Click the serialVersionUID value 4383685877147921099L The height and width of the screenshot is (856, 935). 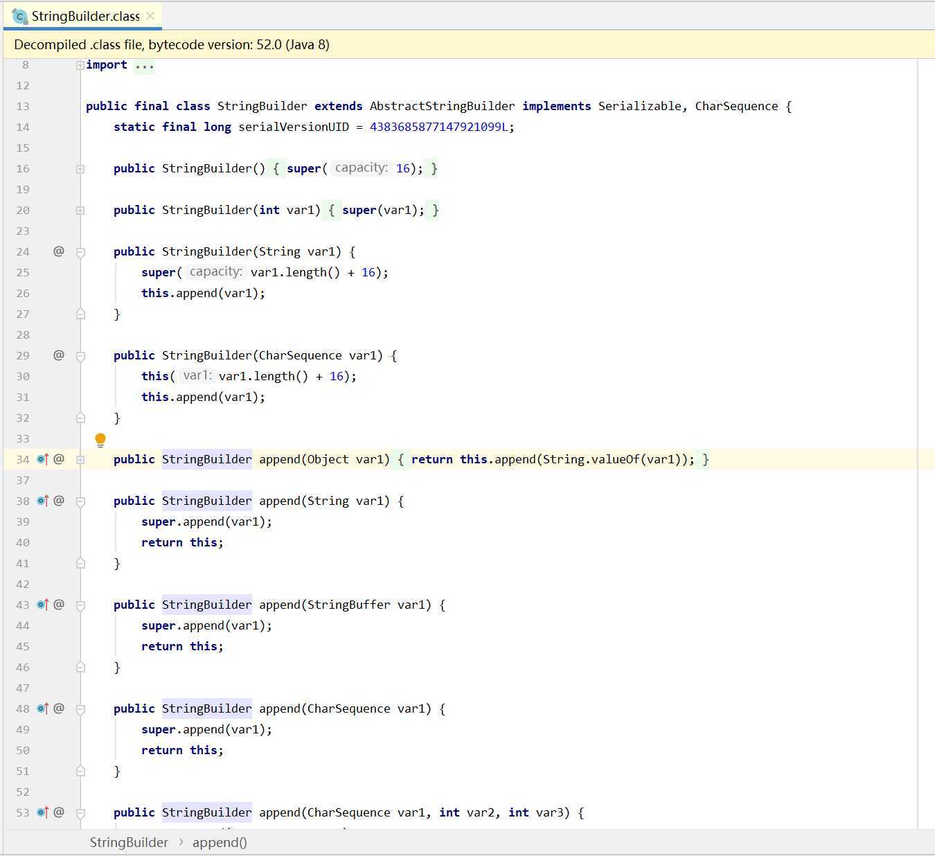pos(439,127)
